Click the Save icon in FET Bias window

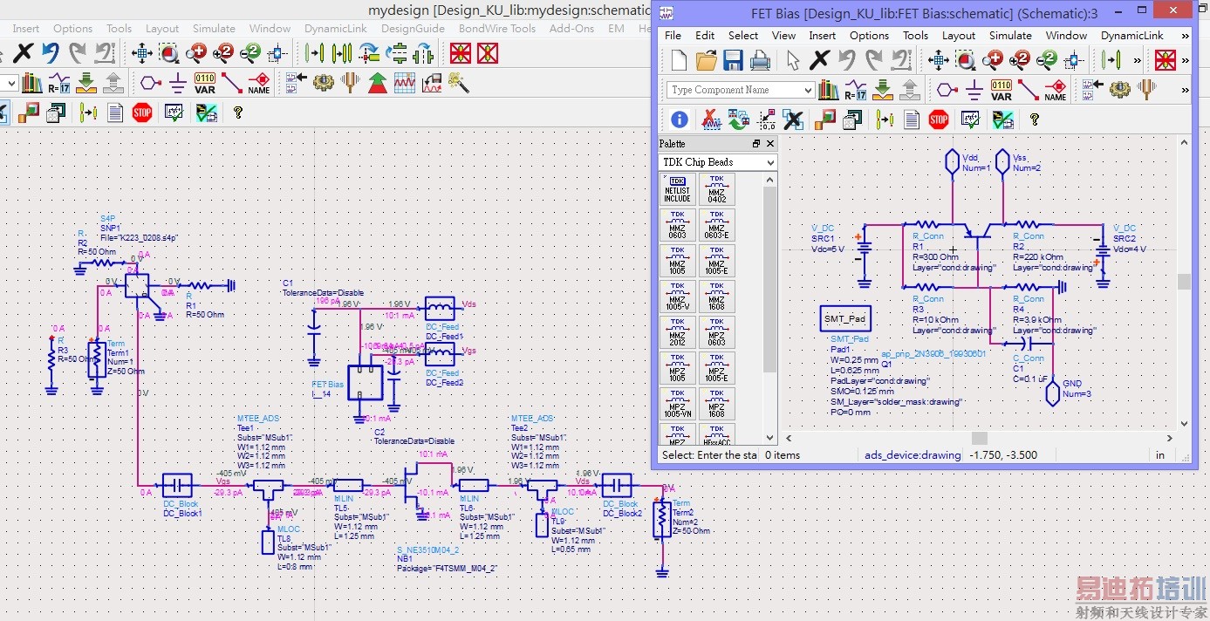(733, 60)
